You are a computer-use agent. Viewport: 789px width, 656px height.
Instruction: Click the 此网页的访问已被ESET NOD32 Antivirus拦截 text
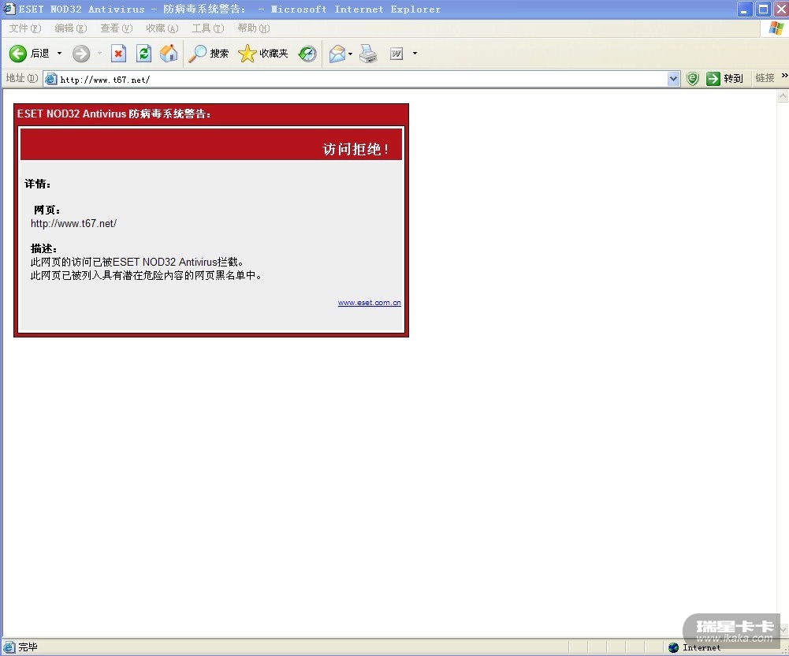[137, 262]
